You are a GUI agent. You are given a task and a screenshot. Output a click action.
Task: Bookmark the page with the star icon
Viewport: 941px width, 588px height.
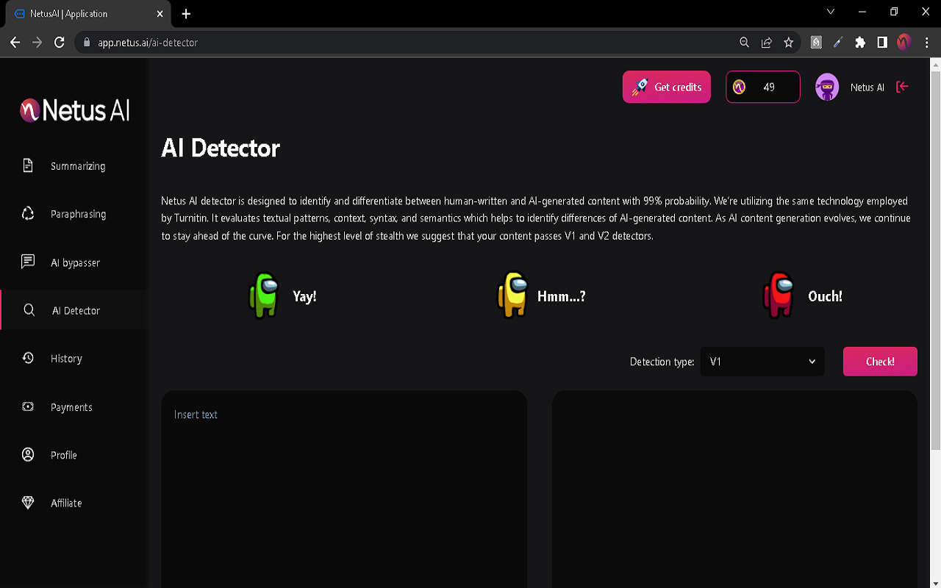(789, 43)
